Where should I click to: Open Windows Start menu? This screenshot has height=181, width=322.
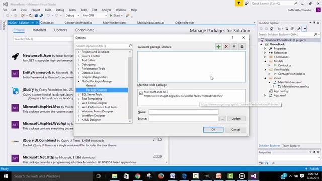coord(6,176)
